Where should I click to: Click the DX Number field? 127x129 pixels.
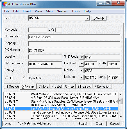coord(74,50)
